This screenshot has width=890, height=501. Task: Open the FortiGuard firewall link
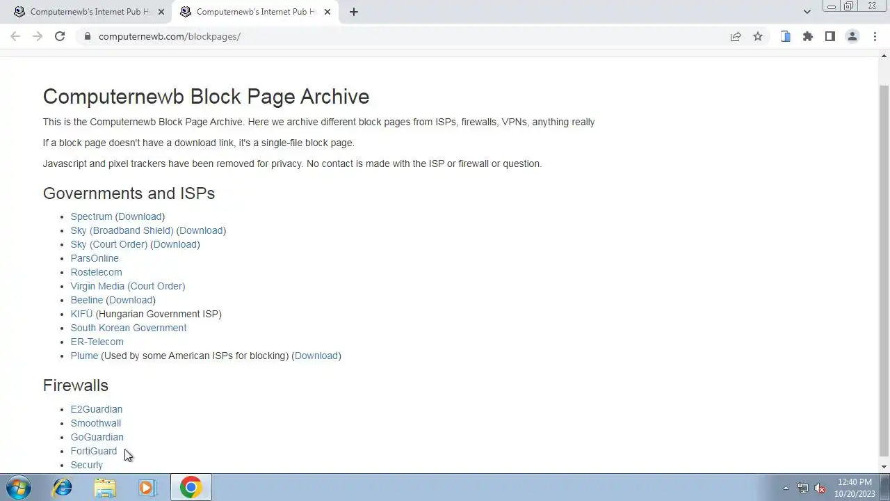click(93, 451)
